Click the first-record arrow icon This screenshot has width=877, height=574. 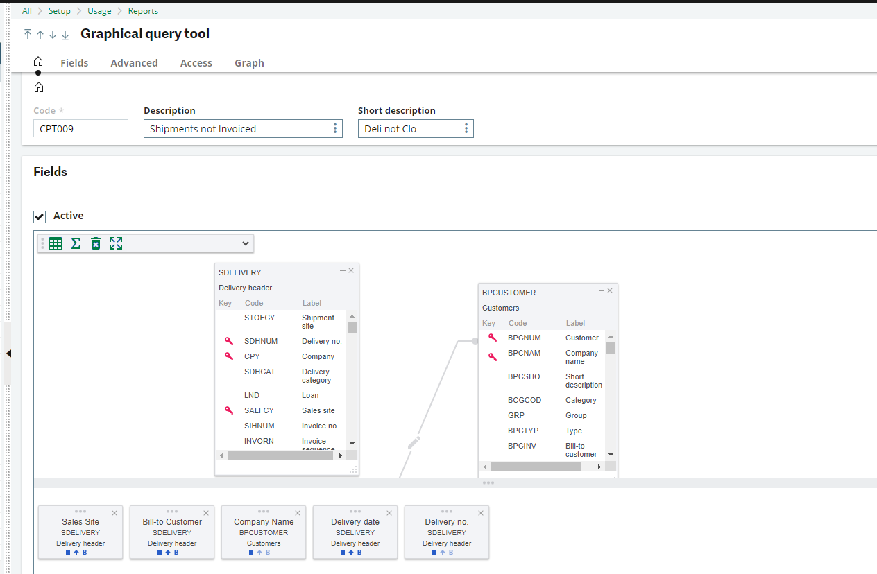27,33
